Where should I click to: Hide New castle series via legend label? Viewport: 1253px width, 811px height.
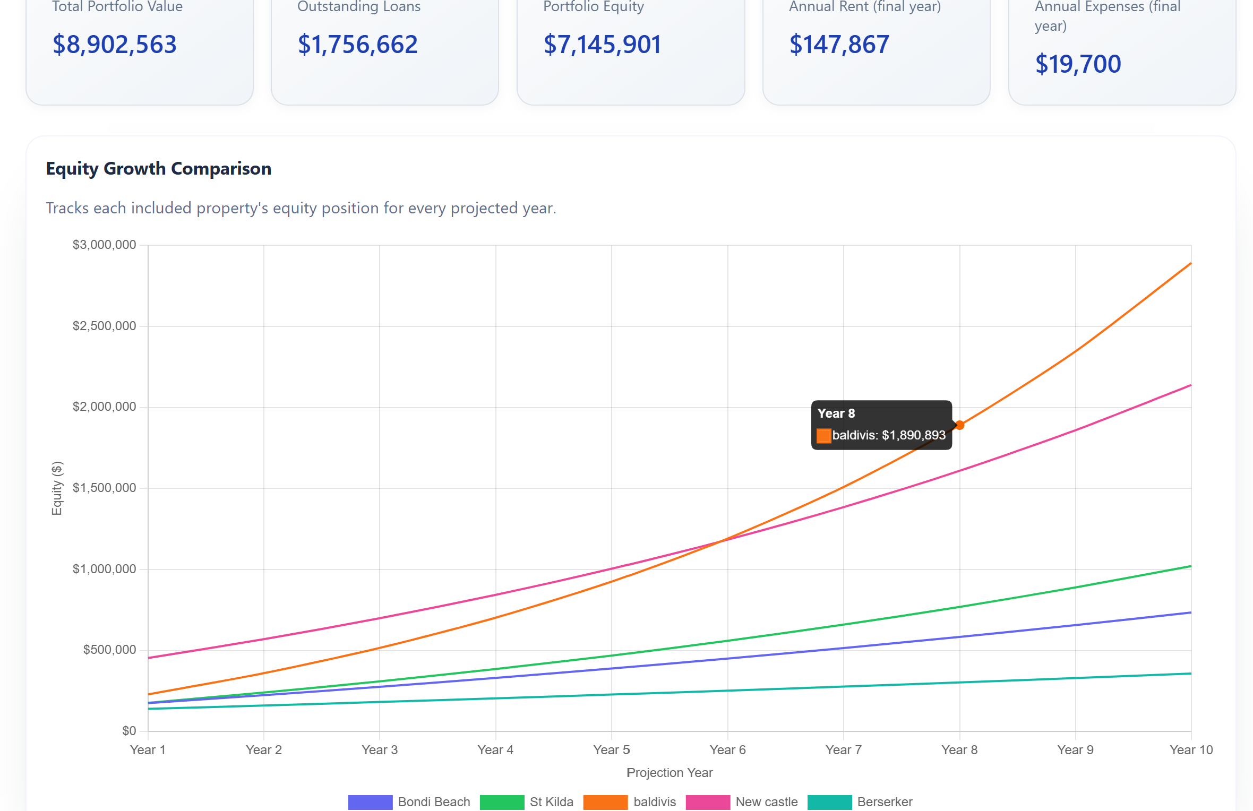click(766, 801)
